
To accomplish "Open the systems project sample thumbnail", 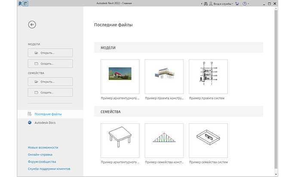I will click(x=208, y=77).
